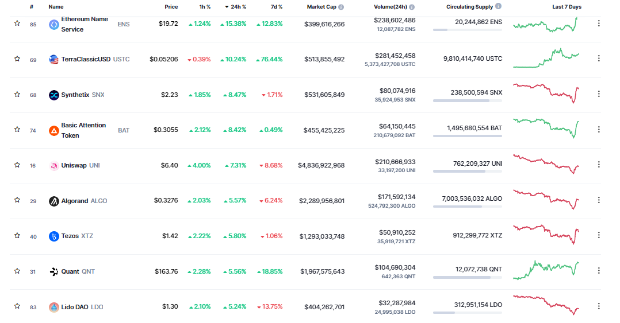Click the Uniswap unicorn logo icon

coord(54,165)
